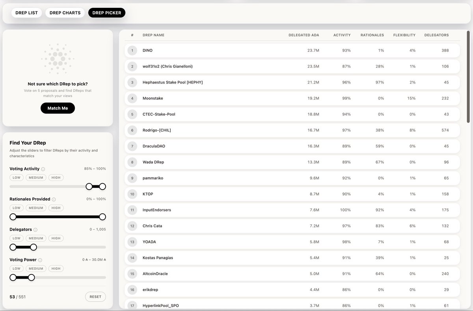This screenshot has width=473, height=311.
Task: Open the Rodrigo-[CHIL] DRep
Action: tap(292, 130)
